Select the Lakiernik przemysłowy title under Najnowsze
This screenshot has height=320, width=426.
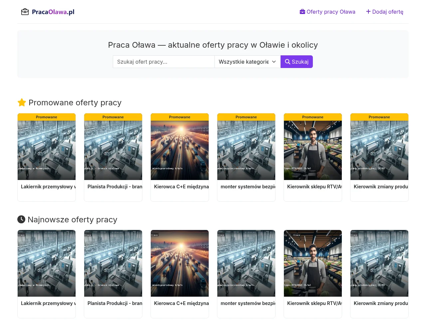(48, 303)
